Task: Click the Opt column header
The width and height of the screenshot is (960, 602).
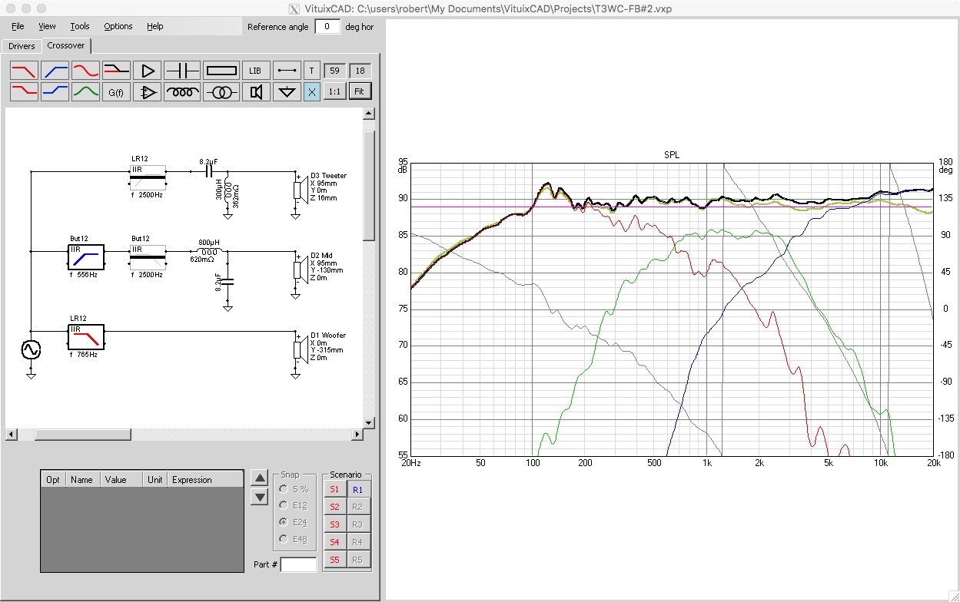Action: point(53,479)
